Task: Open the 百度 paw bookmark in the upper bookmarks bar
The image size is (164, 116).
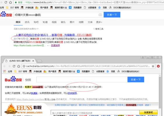Action: pos(102,8)
